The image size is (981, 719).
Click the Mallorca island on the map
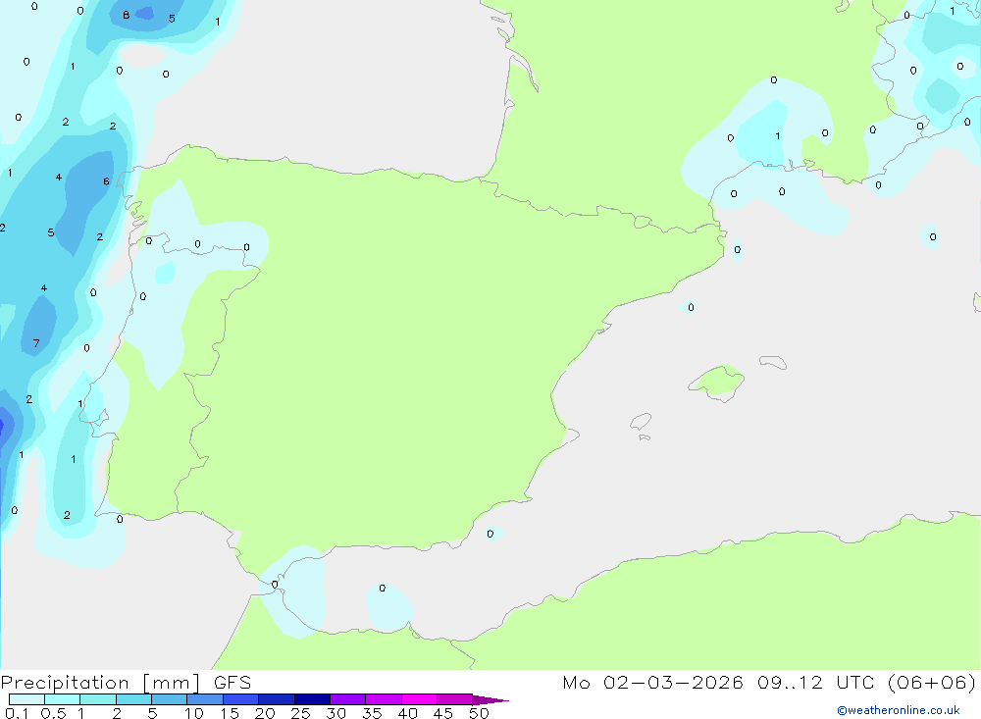pos(717,382)
